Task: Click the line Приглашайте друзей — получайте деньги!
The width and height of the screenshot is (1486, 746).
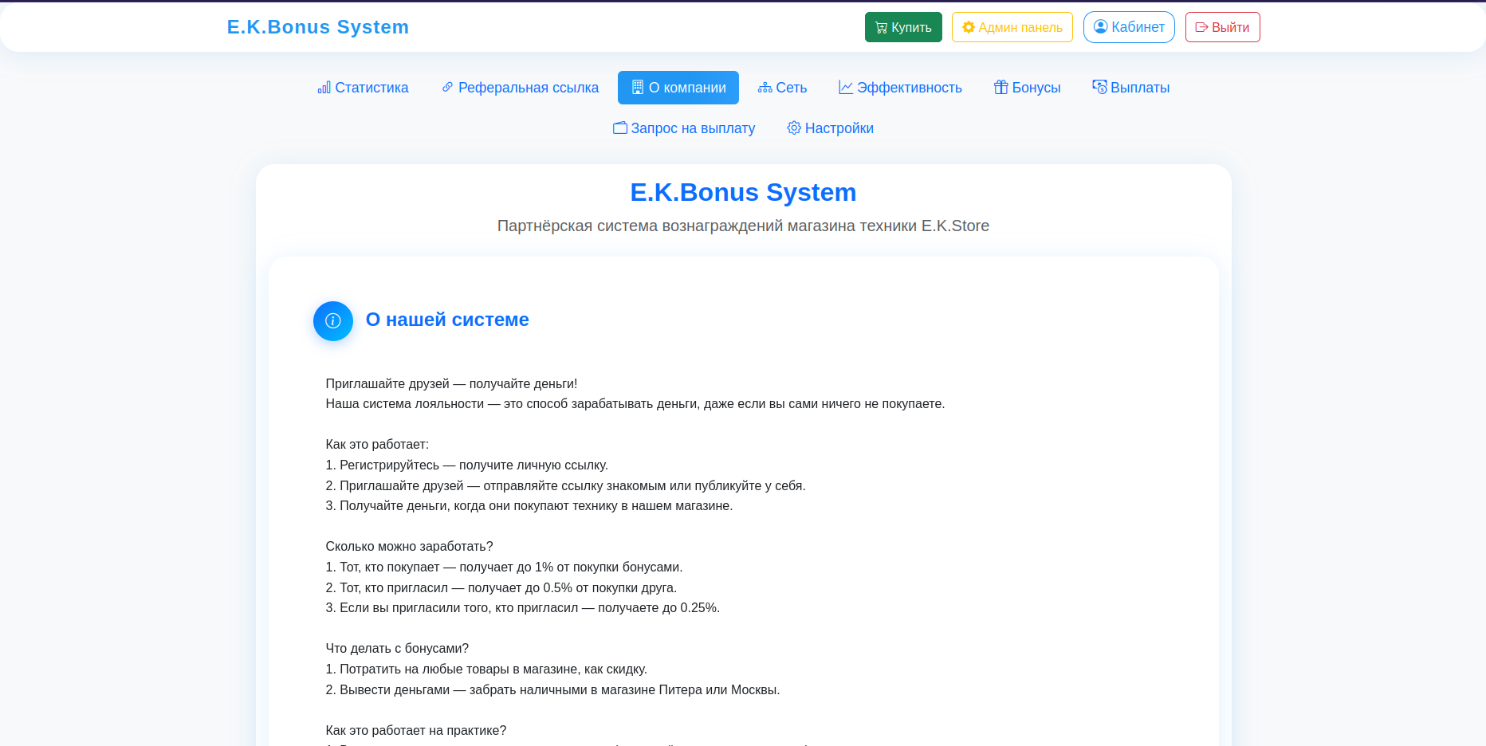Action: click(x=451, y=383)
